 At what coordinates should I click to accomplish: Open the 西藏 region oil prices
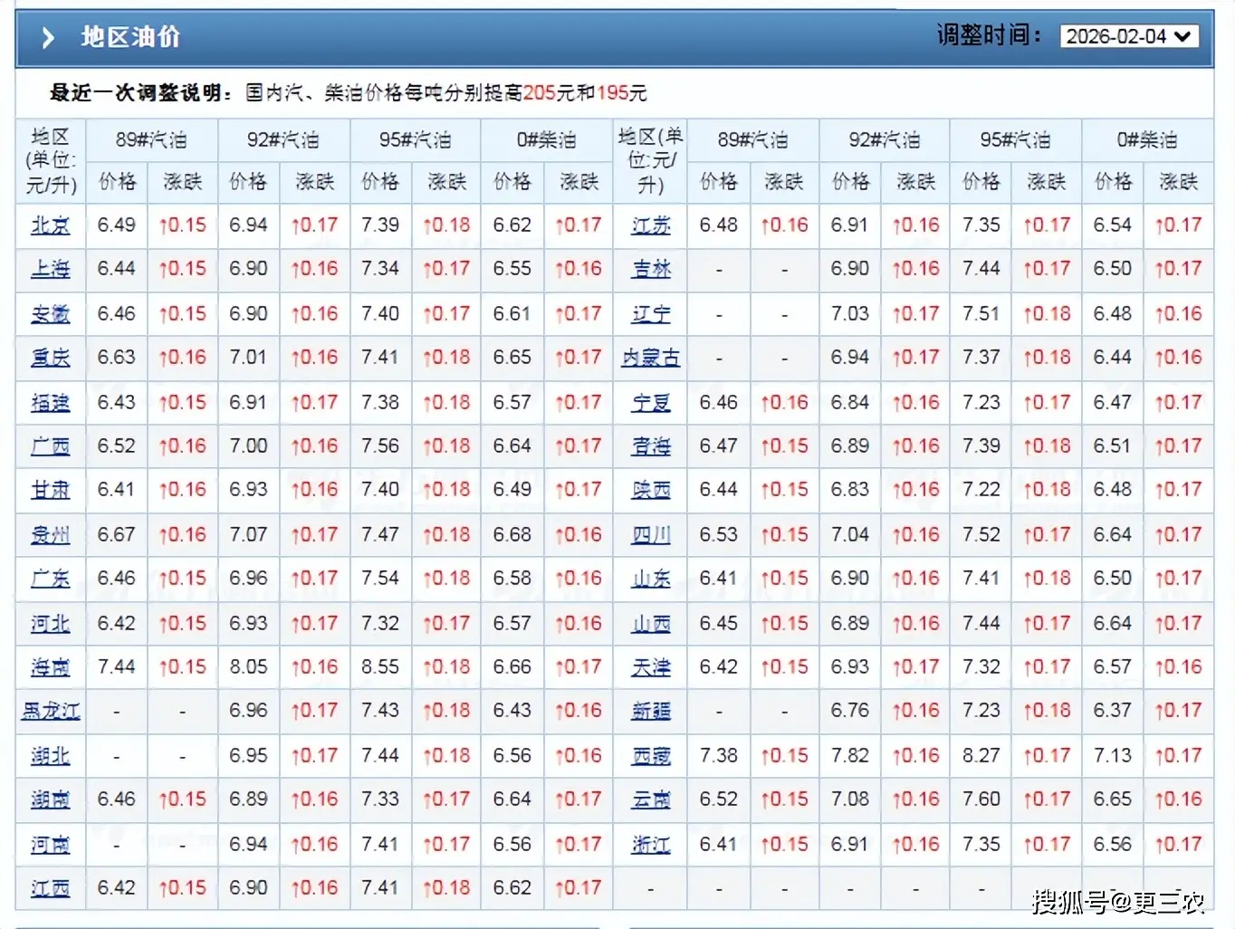(x=651, y=755)
